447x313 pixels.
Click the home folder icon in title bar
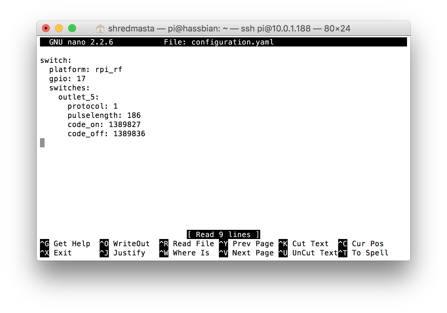(100, 28)
